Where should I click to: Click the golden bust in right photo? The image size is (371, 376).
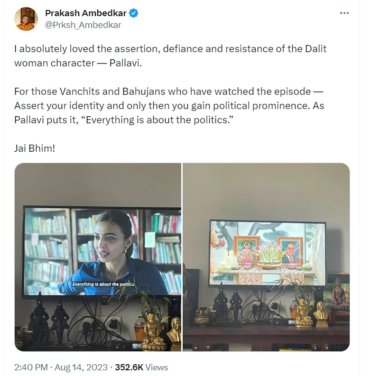tap(321, 314)
